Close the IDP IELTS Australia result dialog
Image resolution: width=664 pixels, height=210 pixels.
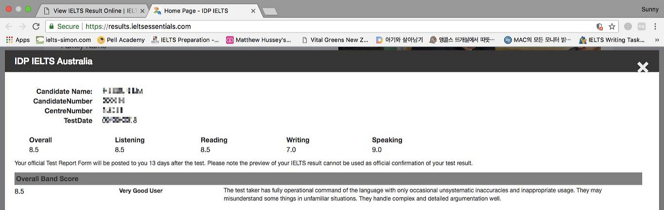(643, 67)
